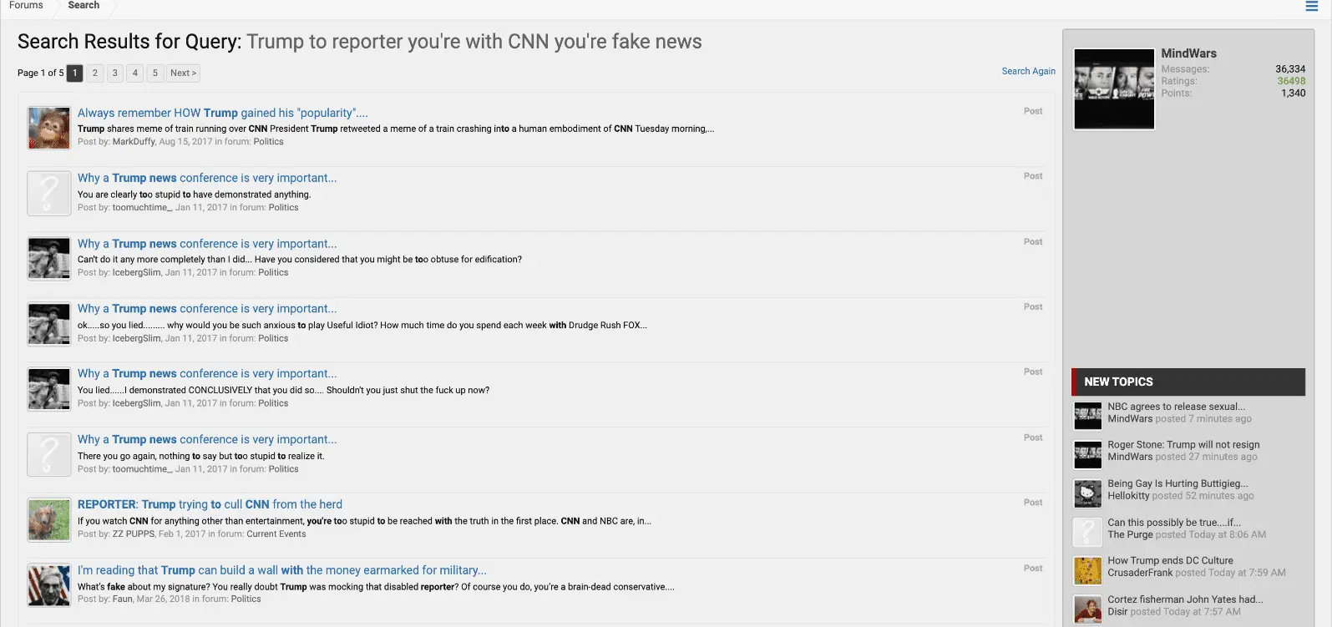1332x627 pixels.
Task: Select the Search breadcrumb tab
Action: 84,5
